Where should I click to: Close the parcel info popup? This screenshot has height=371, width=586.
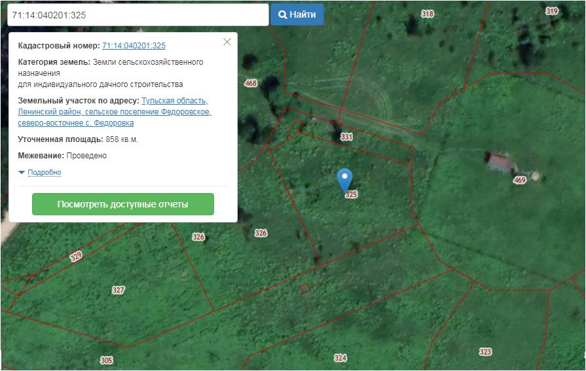click(x=227, y=42)
